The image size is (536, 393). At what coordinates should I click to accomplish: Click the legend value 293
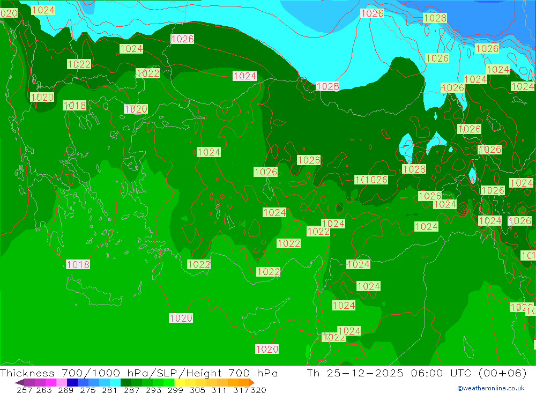(153, 390)
